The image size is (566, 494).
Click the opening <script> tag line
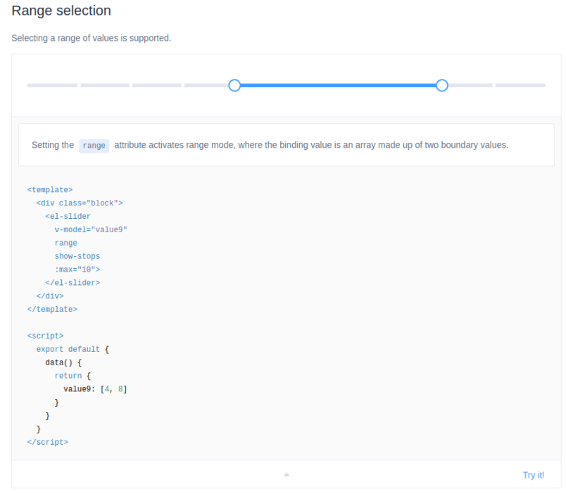tap(45, 336)
